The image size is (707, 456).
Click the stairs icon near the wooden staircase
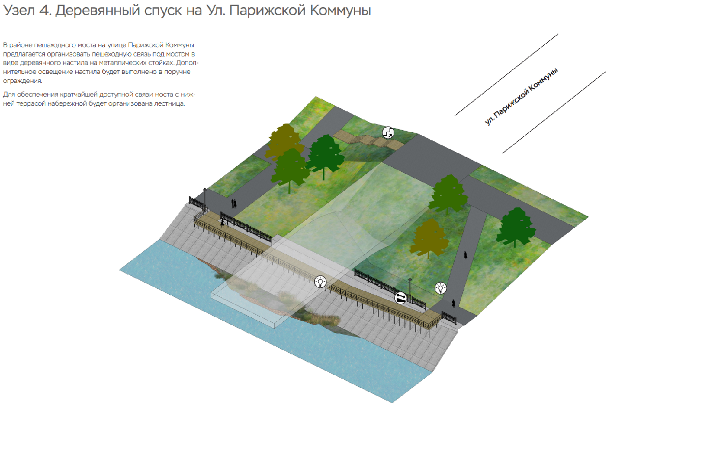pyautogui.click(x=388, y=133)
